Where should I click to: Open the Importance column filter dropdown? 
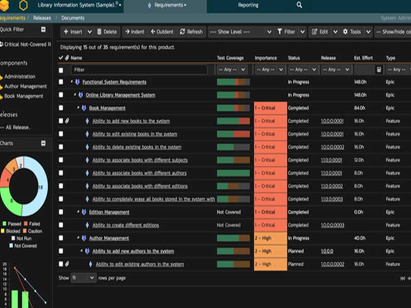pyautogui.click(x=269, y=70)
